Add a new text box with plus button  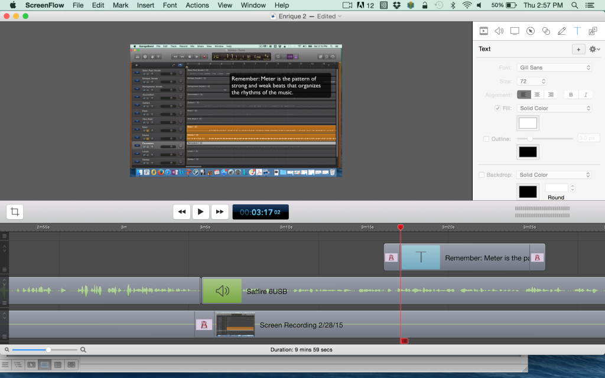click(x=578, y=50)
